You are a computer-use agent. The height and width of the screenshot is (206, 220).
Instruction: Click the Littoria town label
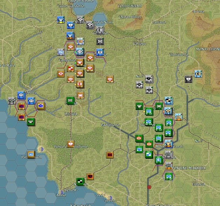[198, 184]
